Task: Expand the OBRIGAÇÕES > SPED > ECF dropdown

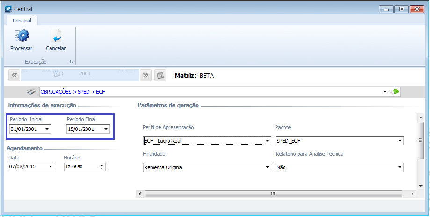Action: (x=385, y=92)
